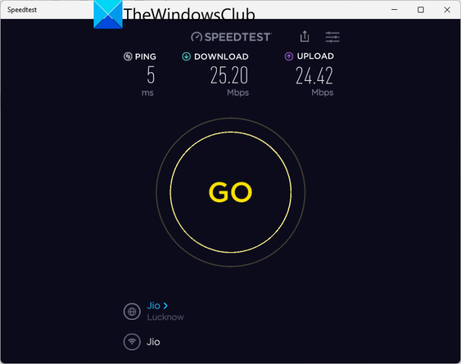This screenshot has height=364, width=461.
Task: Click the upload arrow icon
Action: [289, 57]
